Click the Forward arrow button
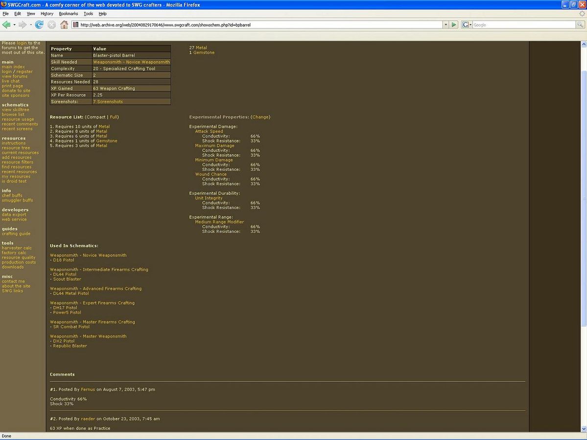 [23, 24]
